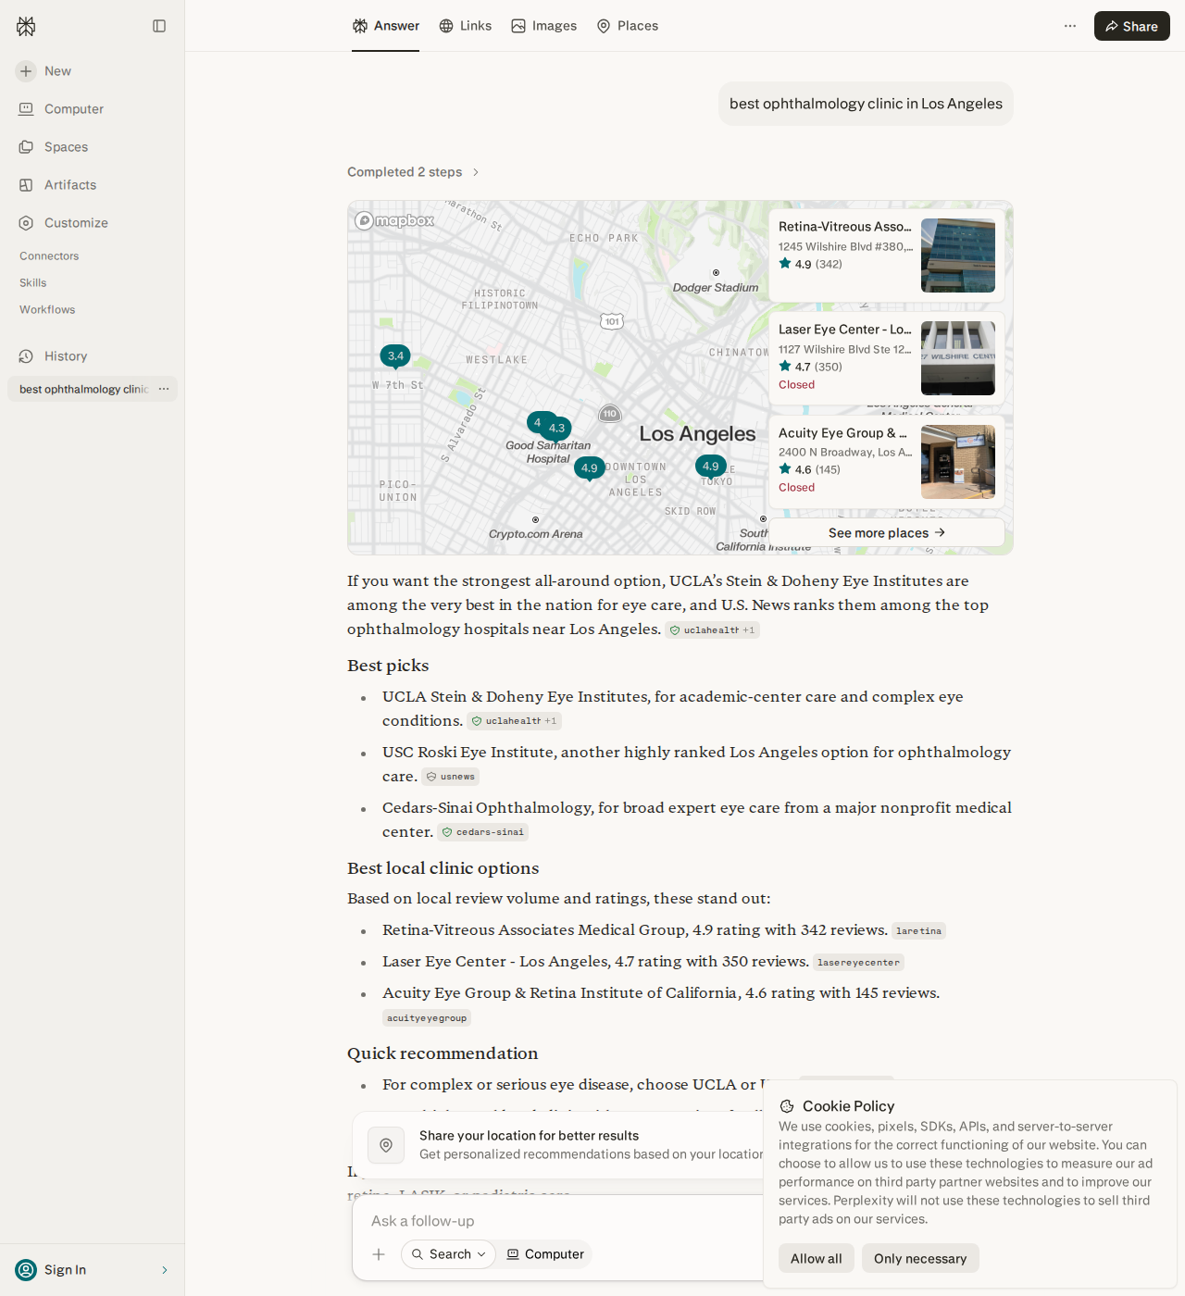
Task: Expand the Completed 2 steps section
Action: [413, 172]
